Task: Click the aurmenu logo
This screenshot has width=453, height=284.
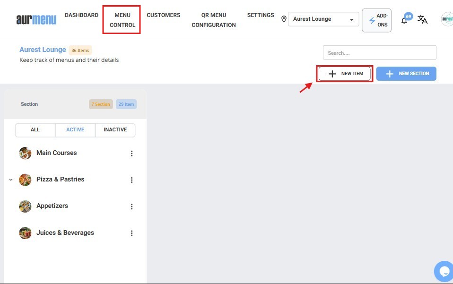Action: tap(36, 19)
